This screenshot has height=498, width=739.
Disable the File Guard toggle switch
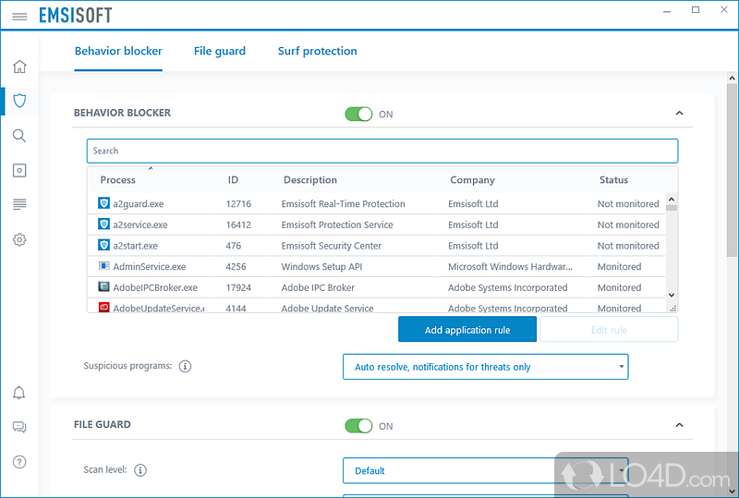pyautogui.click(x=358, y=426)
